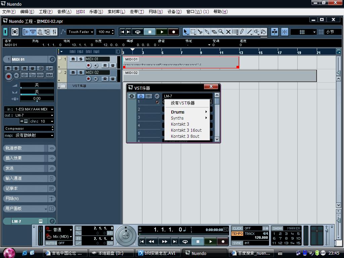
Task: Click the VST instruments window scroll-down arrow
Action: point(217,139)
